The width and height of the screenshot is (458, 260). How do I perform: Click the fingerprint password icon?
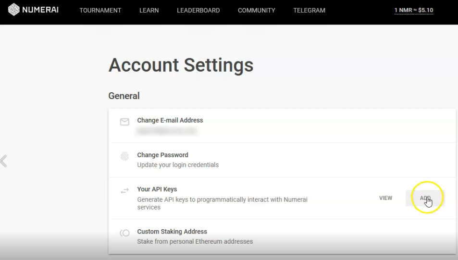tap(125, 156)
